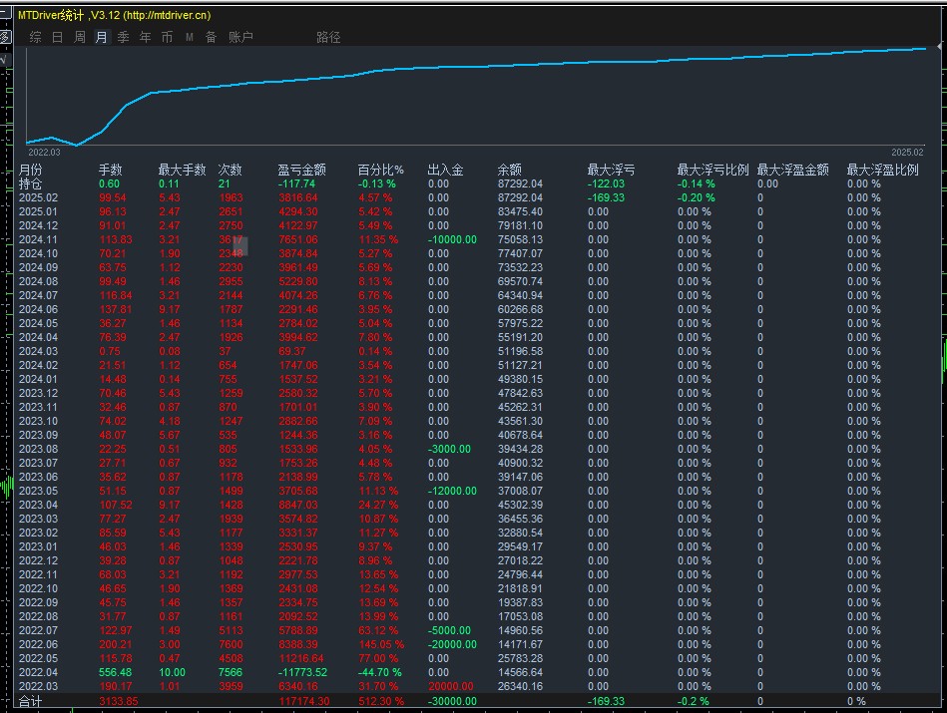The width and height of the screenshot is (947, 713).
Task: Open the 币 currency tab
Action: pyautogui.click(x=167, y=38)
